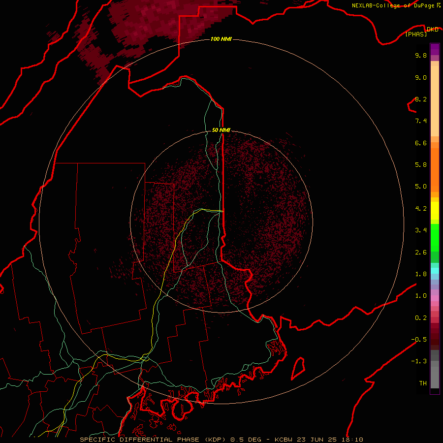The image size is (443, 443).
Task: Select the cyan color bar segment
Action: click(x=435, y=271)
